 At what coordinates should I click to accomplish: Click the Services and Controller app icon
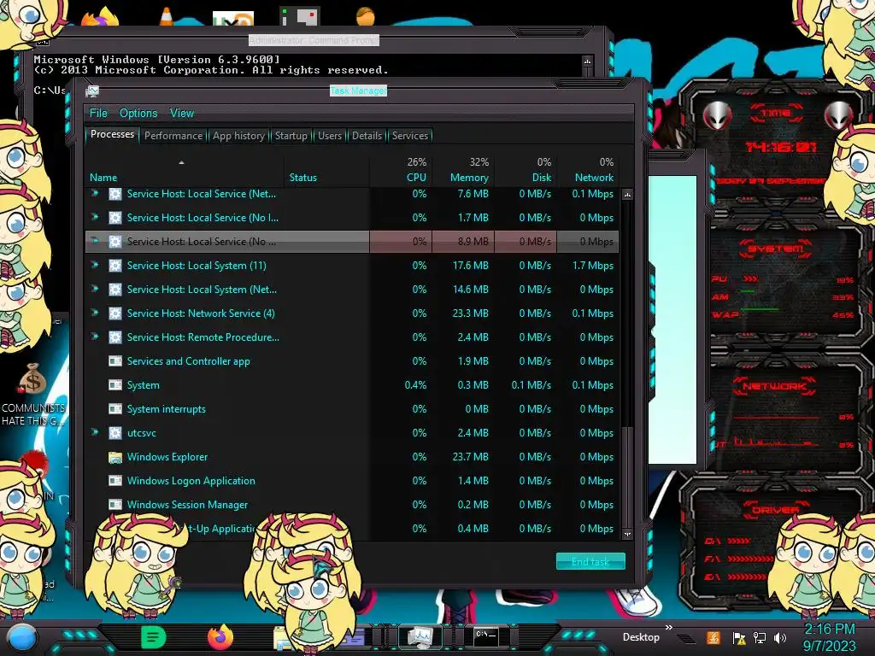(115, 361)
